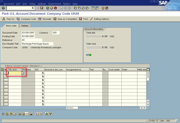This screenshot has width=180, height=123.
Task: Click the Simulate button
Action: point(45,19)
